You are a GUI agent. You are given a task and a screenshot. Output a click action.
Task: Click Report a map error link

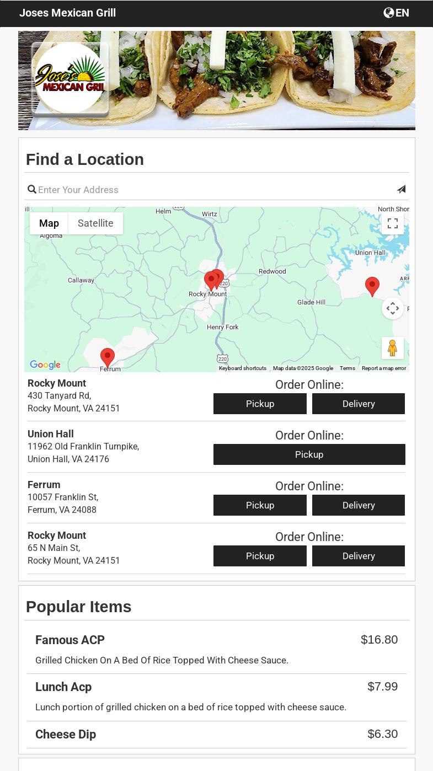pyautogui.click(x=383, y=368)
